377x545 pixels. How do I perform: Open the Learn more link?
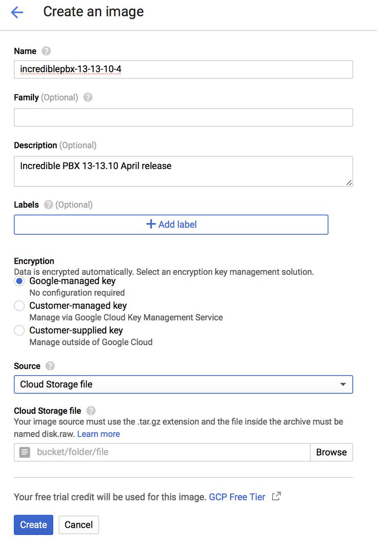pos(98,434)
